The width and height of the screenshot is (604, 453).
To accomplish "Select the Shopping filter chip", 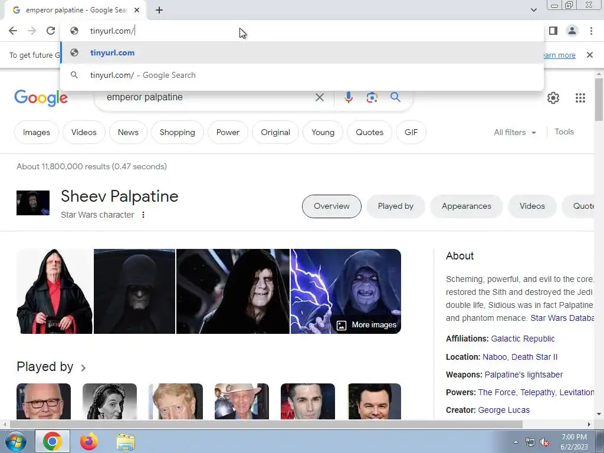I will [x=177, y=132].
